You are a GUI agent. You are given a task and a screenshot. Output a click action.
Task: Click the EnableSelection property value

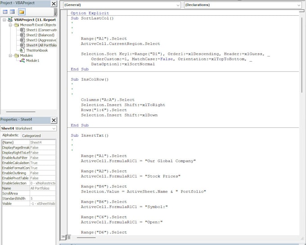[x=43, y=183]
